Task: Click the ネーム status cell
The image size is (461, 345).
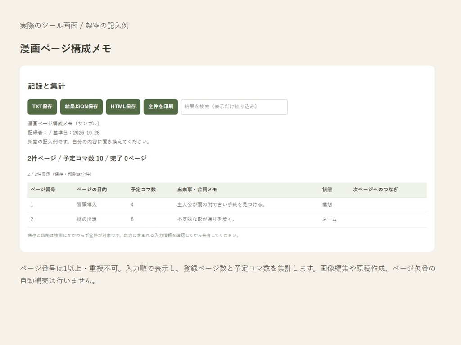Action: click(x=329, y=219)
